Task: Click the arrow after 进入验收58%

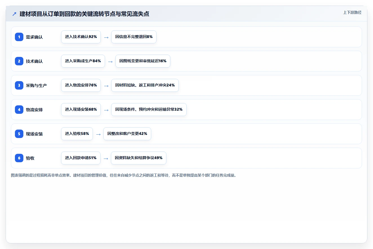Action: pyautogui.click(x=98, y=134)
